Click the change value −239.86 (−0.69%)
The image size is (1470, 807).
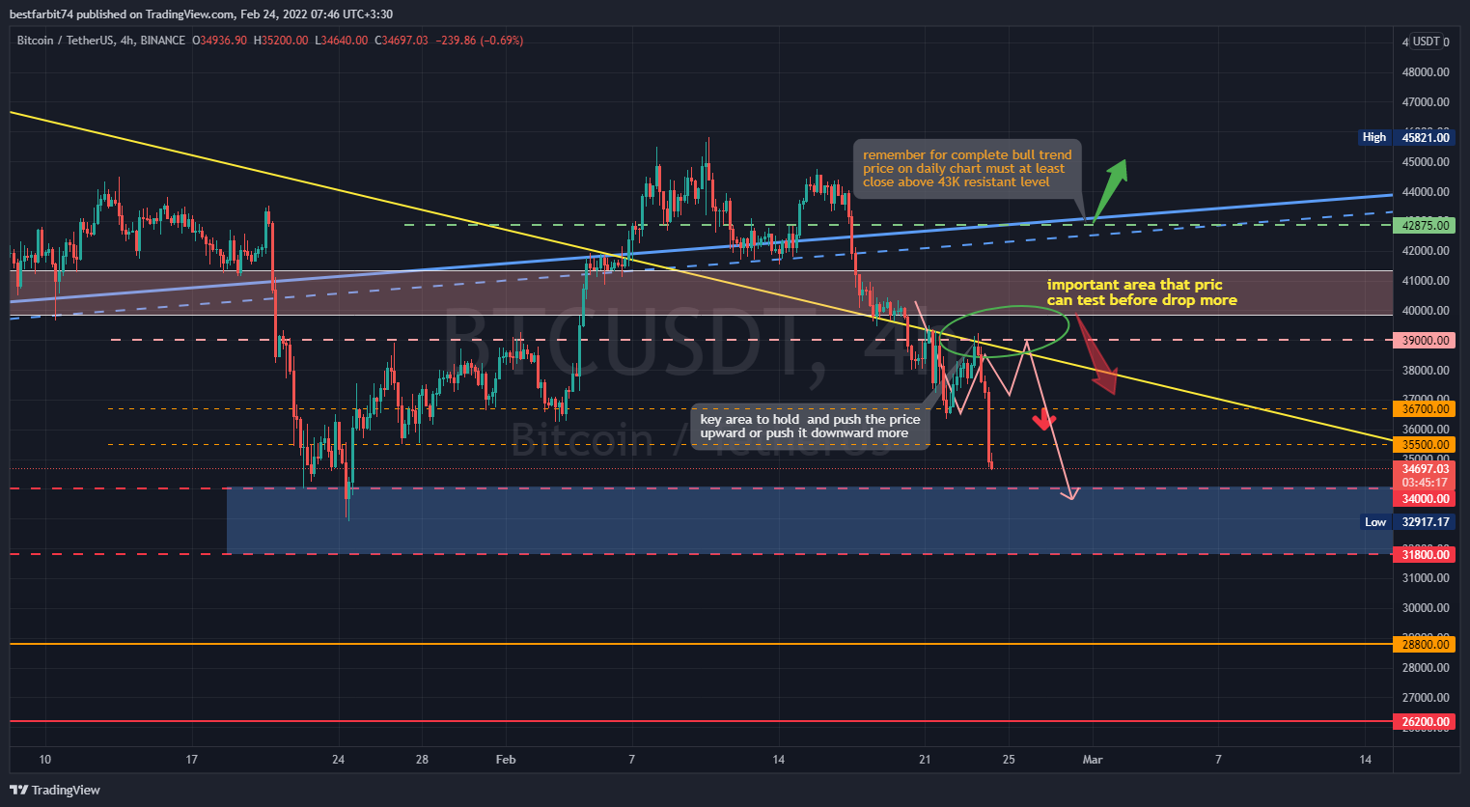click(x=480, y=41)
